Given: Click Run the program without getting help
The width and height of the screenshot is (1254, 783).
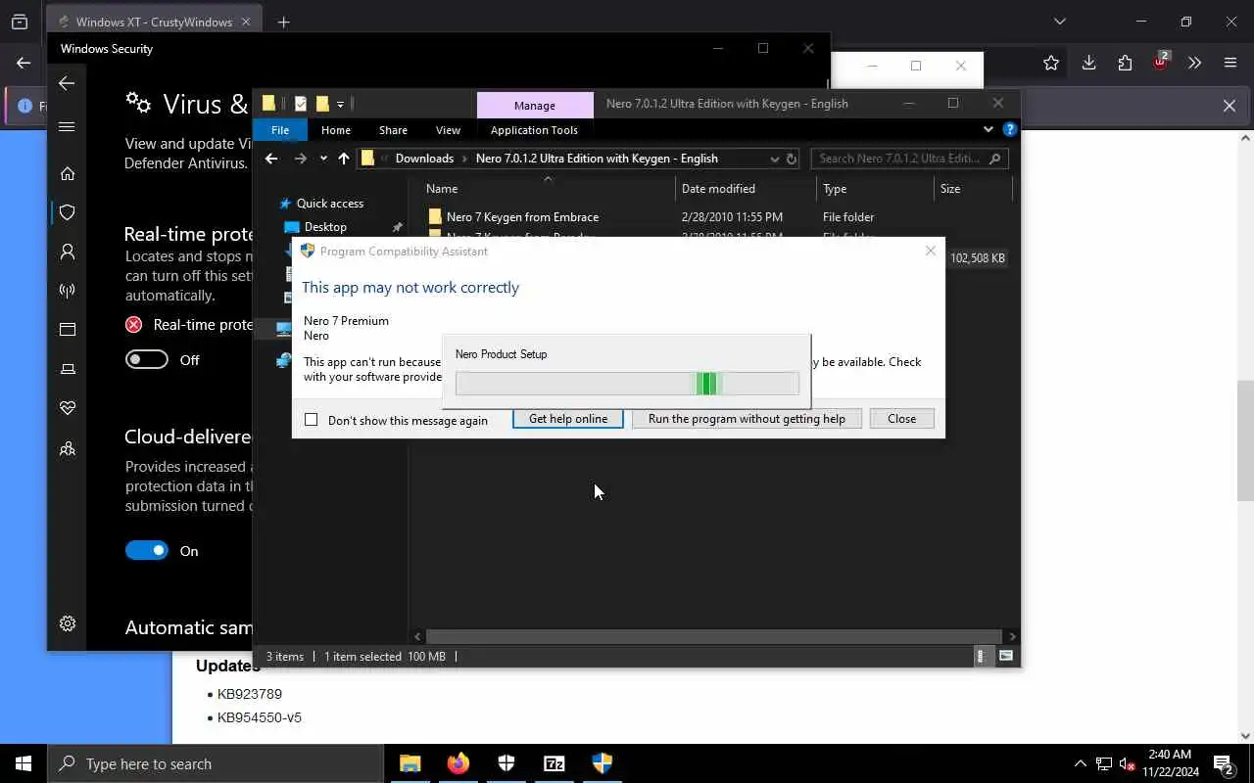Looking at the screenshot, I should 747,419.
